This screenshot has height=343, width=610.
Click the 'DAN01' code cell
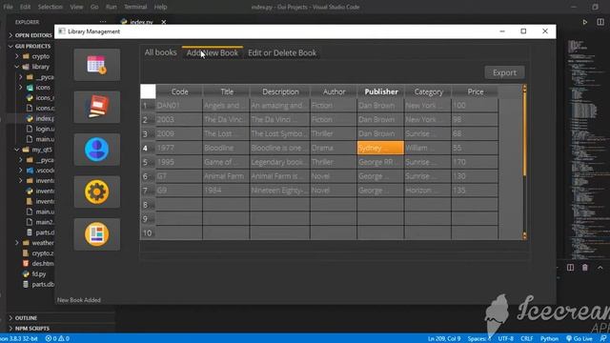point(179,106)
